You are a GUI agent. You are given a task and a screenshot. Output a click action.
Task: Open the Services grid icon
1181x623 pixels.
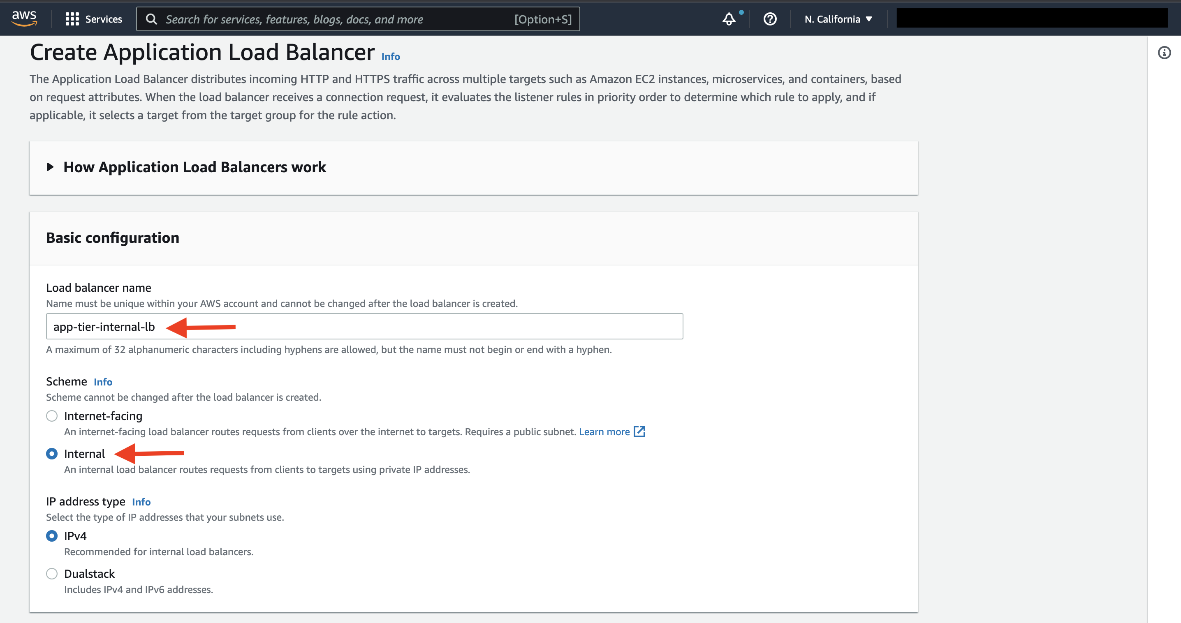(x=72, y=19)
